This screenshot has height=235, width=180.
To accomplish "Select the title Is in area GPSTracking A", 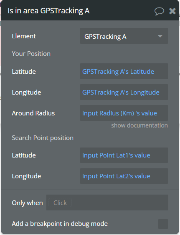I will (48, 11).
